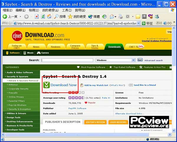Image resolution: width=177 pixels, height=142 pixels.
Task: Open Favorites with the star icon
Action: coord(70,17)
